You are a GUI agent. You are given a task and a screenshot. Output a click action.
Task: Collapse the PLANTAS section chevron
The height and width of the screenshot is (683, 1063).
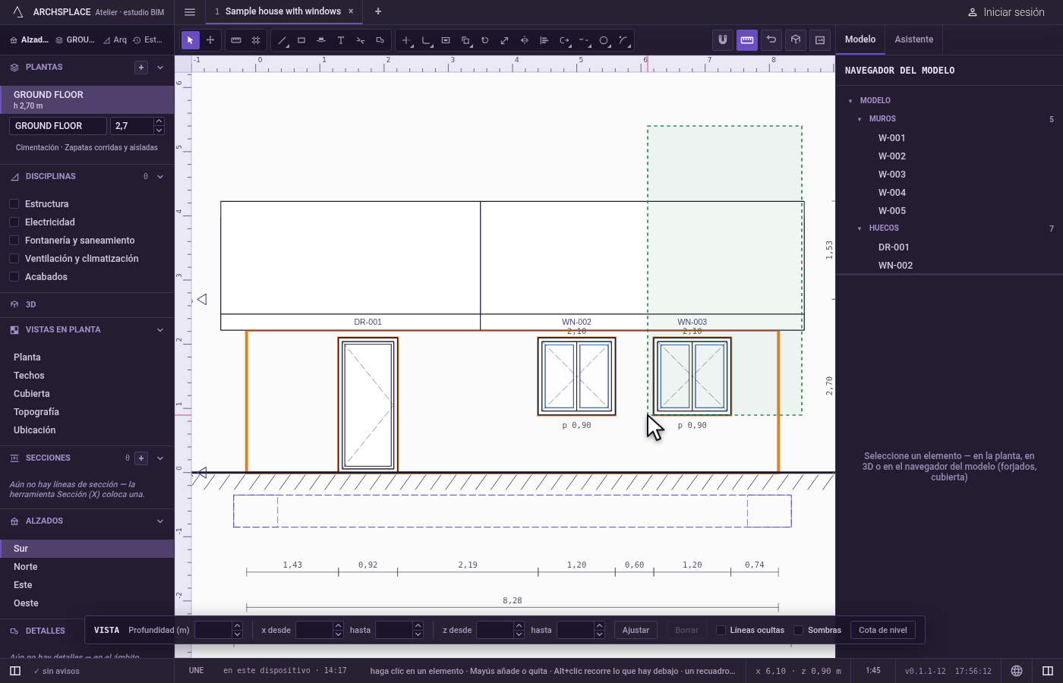(160, 68)
